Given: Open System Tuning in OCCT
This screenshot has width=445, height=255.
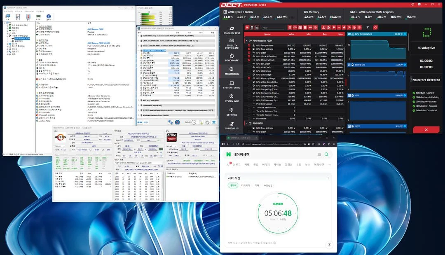Looking at the screenshot, I should pos(232,85).
